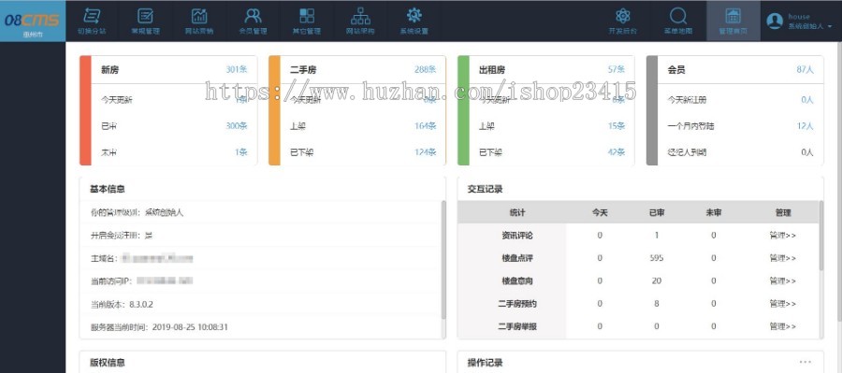Open 会员 今天新注册 0人 link
842x373 pixels.
point(807,99)
